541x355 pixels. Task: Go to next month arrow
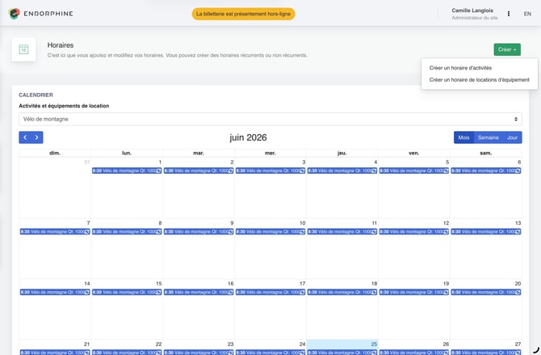tap(37, 137)
